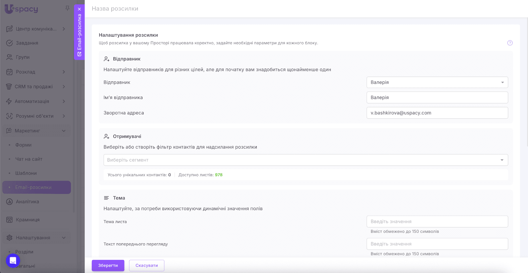Click the Аналітика sidebar icon
528x273 pixels.
(x=10, y=202)
